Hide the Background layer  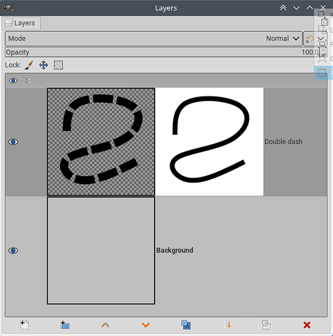point(13,251)
